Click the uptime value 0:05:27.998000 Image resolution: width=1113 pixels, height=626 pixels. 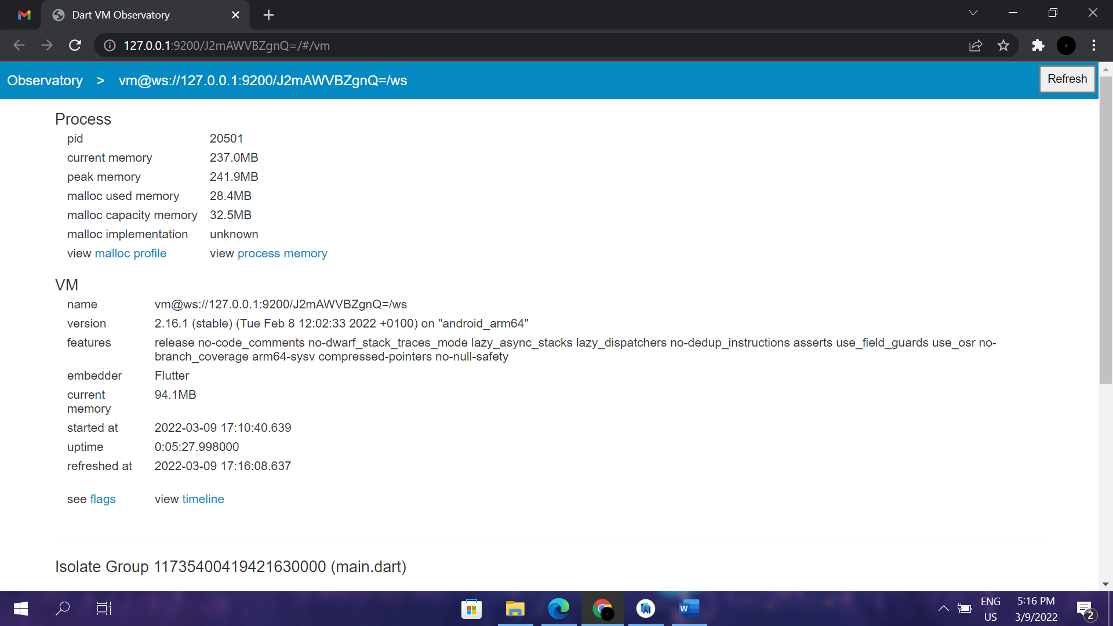pos(197,447)
